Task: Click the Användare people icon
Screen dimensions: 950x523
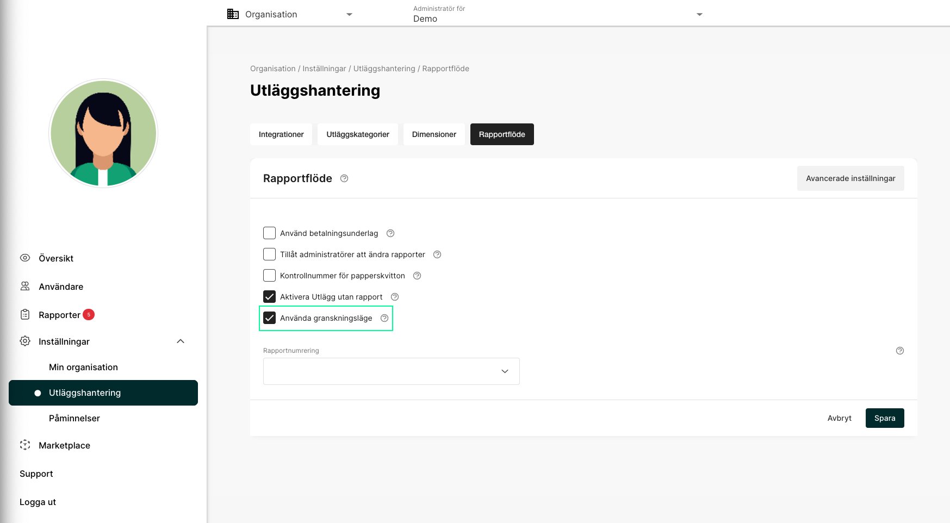Action: [25, 286]
